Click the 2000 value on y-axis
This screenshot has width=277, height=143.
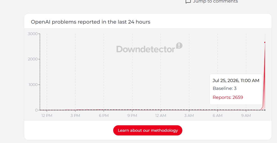pos(33,59)
